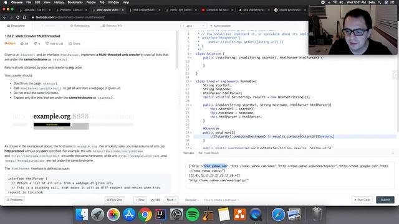
Task: Switch to the Java Volatile Keyword browser tab
Action: pyautogui.click(x=254, y=10)
